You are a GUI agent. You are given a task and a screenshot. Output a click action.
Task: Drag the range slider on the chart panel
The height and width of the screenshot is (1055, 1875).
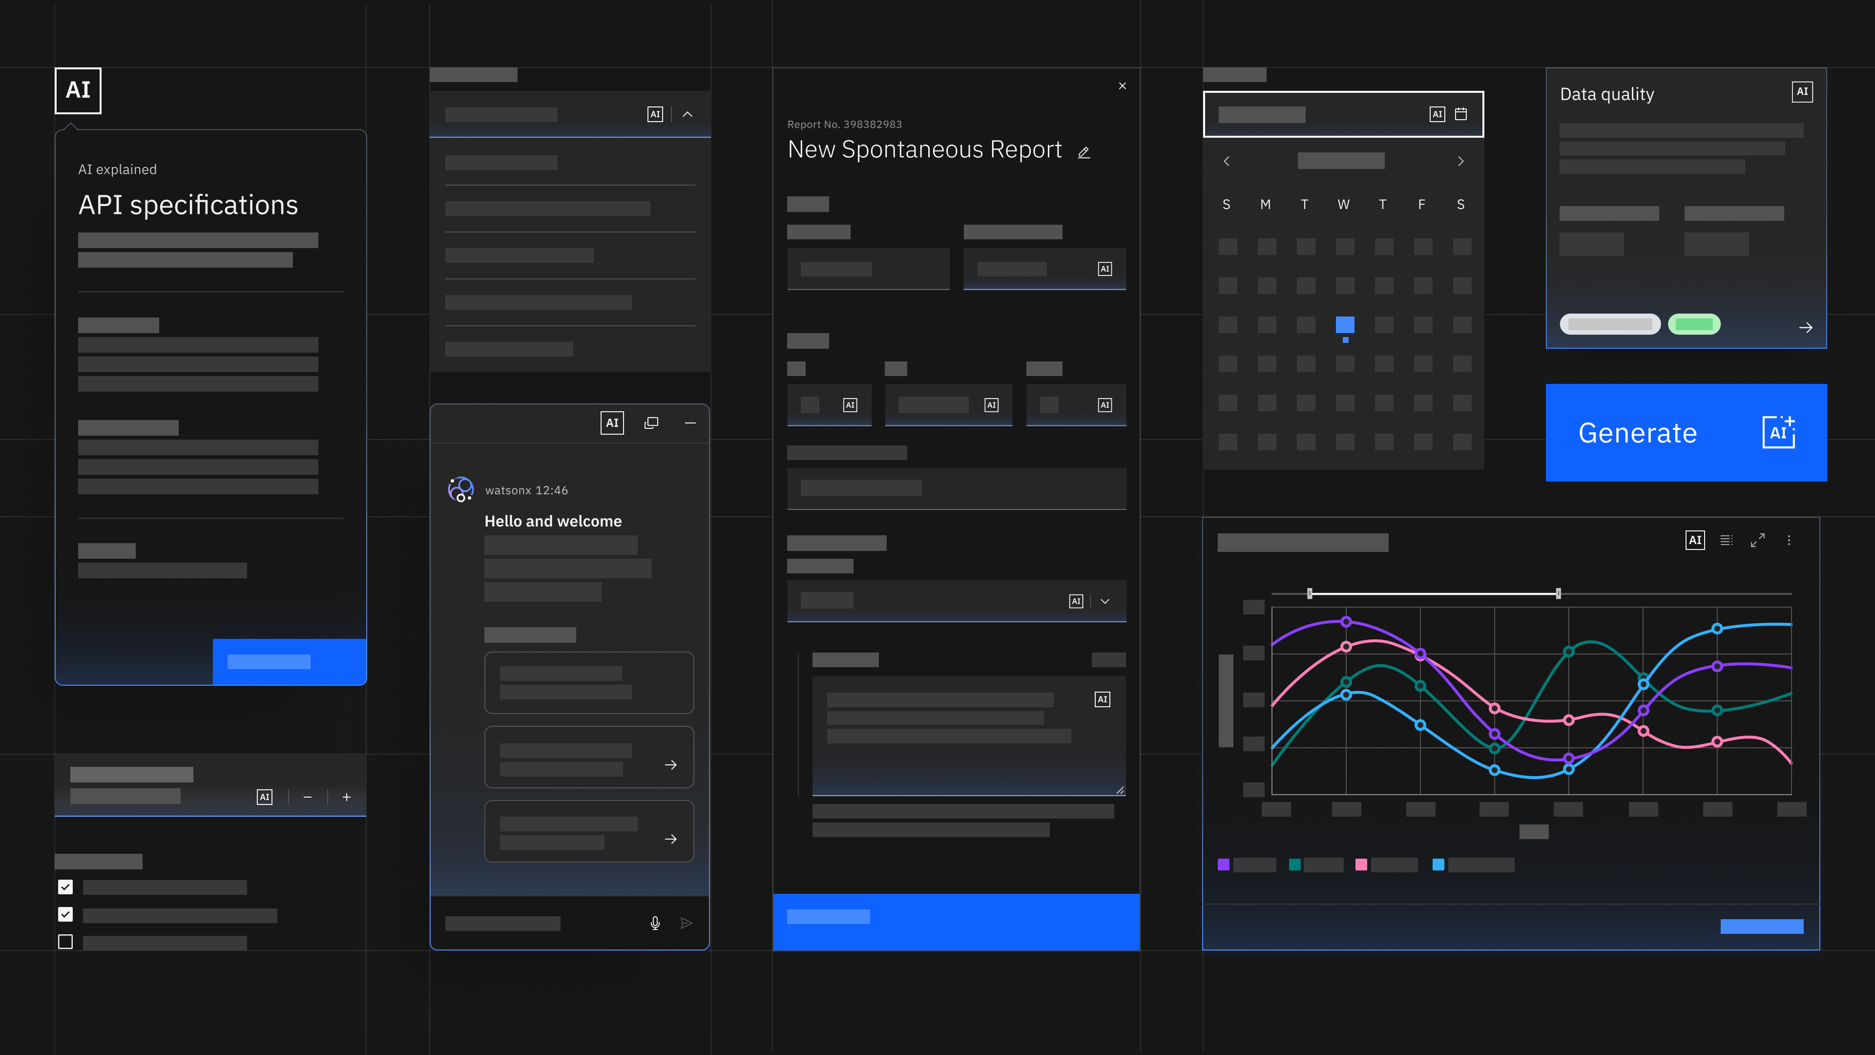1433,592
